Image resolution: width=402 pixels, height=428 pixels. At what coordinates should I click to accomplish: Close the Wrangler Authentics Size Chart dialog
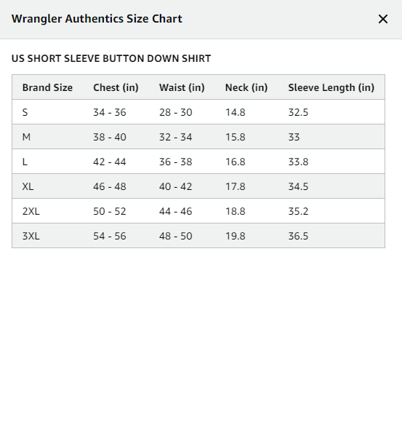pos(383,19)
